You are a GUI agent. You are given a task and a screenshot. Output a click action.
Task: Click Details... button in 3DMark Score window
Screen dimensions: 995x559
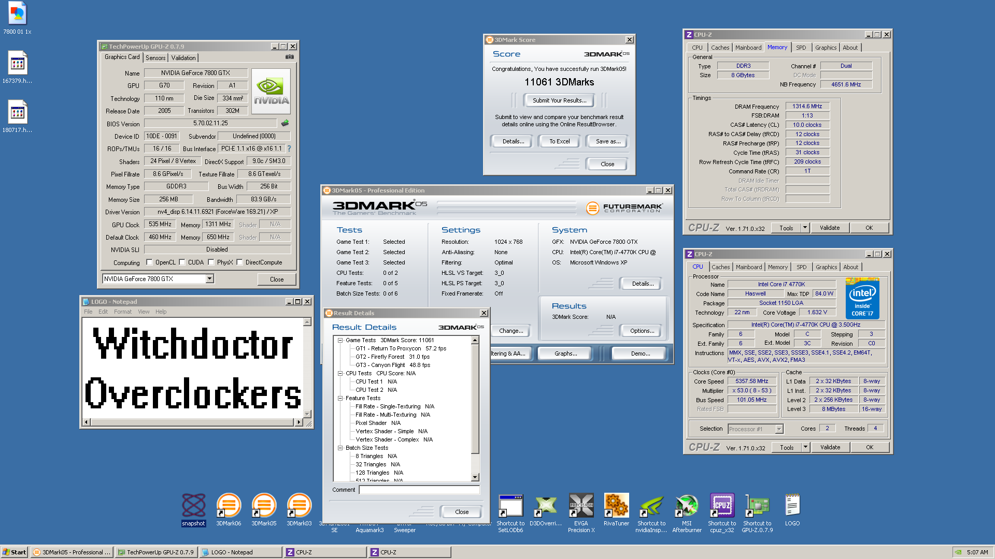[513, 141]
